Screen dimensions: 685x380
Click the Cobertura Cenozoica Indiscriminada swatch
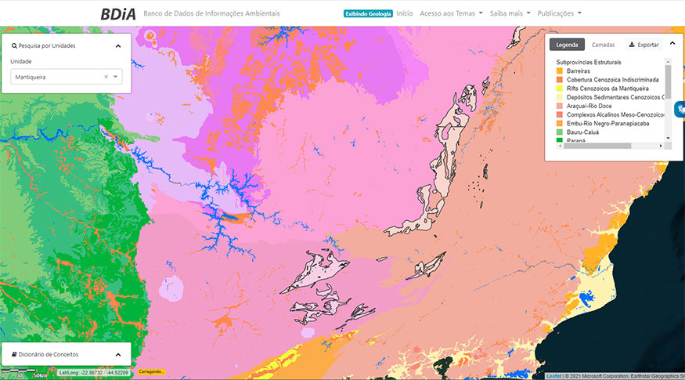pyautogui.click(x=559, y=80)
